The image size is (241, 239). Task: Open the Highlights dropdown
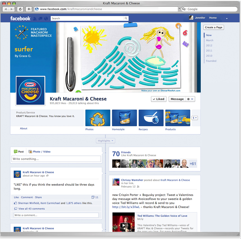105,141
